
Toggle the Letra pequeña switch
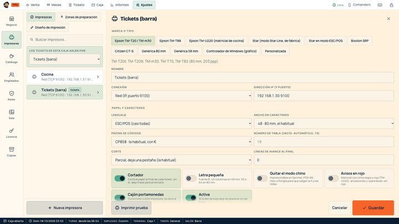191,178
